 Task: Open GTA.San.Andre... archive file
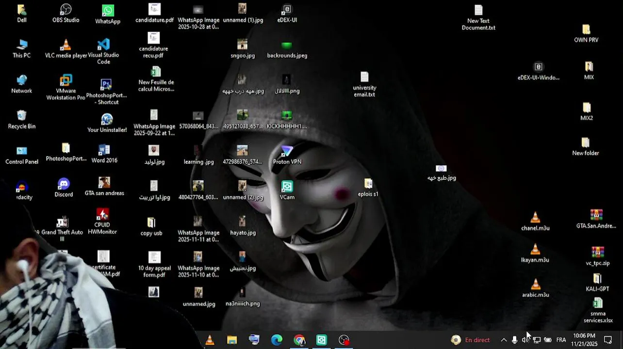click(596, 219)
